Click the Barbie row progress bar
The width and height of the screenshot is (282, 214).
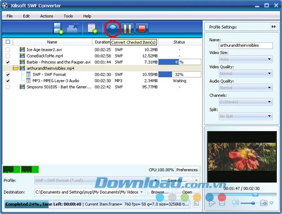pos(180,62)
